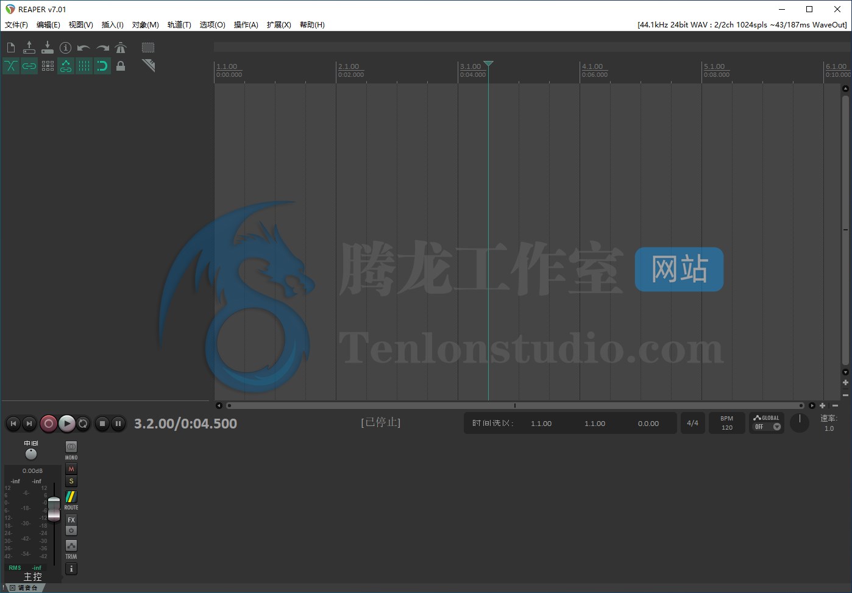Open the master FX button
Screen dimensions: 852x593
coord(71,520)
